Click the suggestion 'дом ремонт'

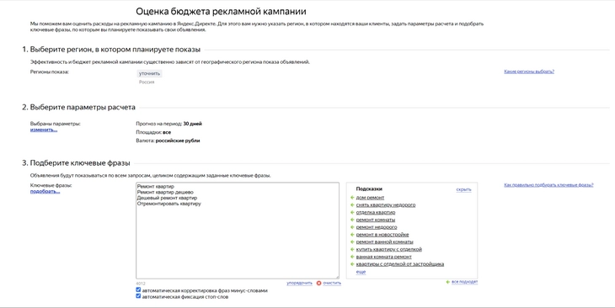pos(370,198)
